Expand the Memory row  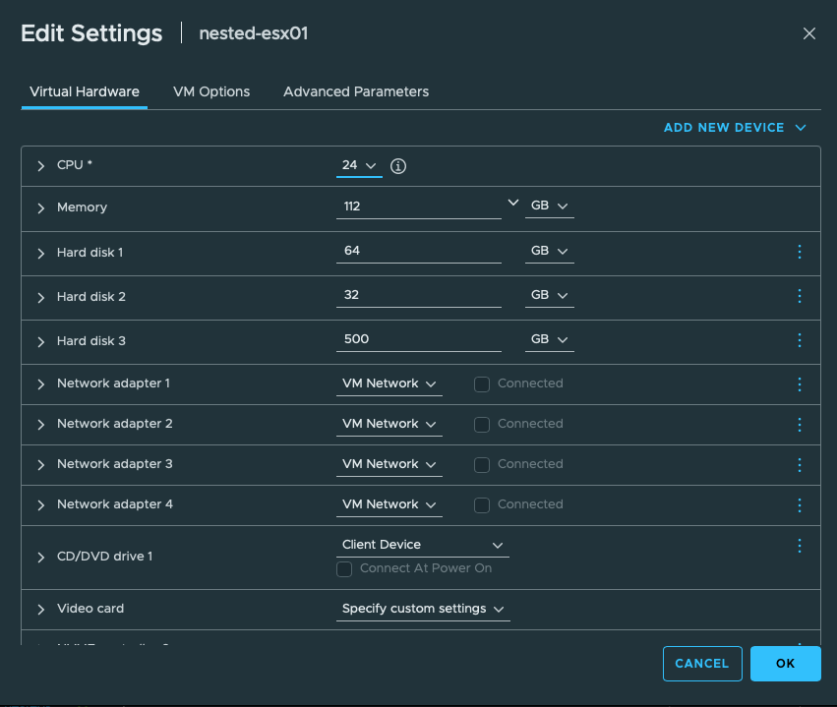pyautogui.click(x=41, y=208)
